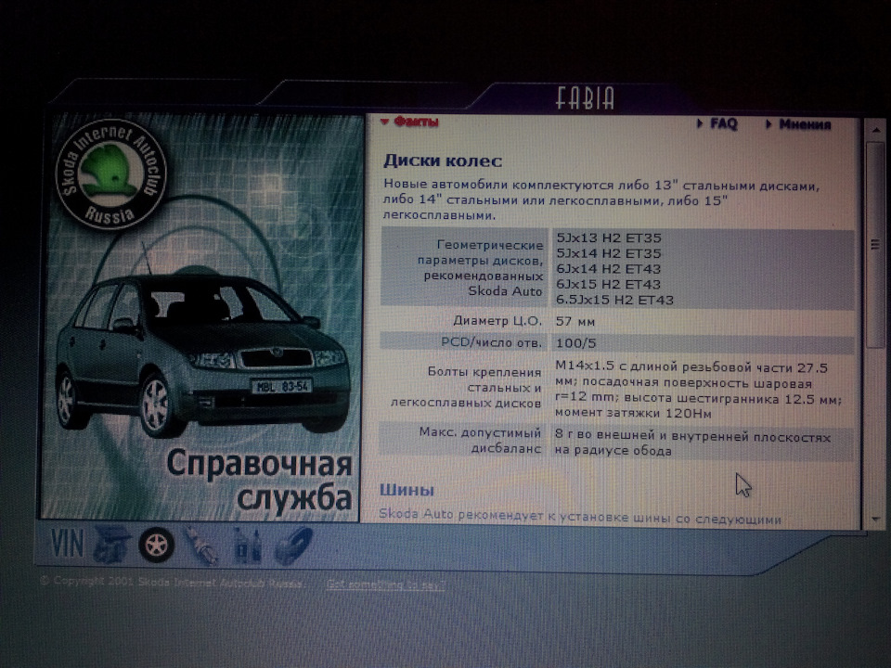Click the scrollbar up arrow
The image size is (891, 668).
click(x=875, y=130)
